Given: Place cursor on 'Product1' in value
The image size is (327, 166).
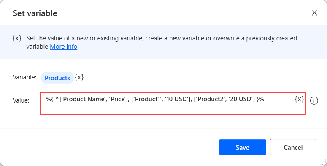Looking at the screenshot, I should 149,99.
